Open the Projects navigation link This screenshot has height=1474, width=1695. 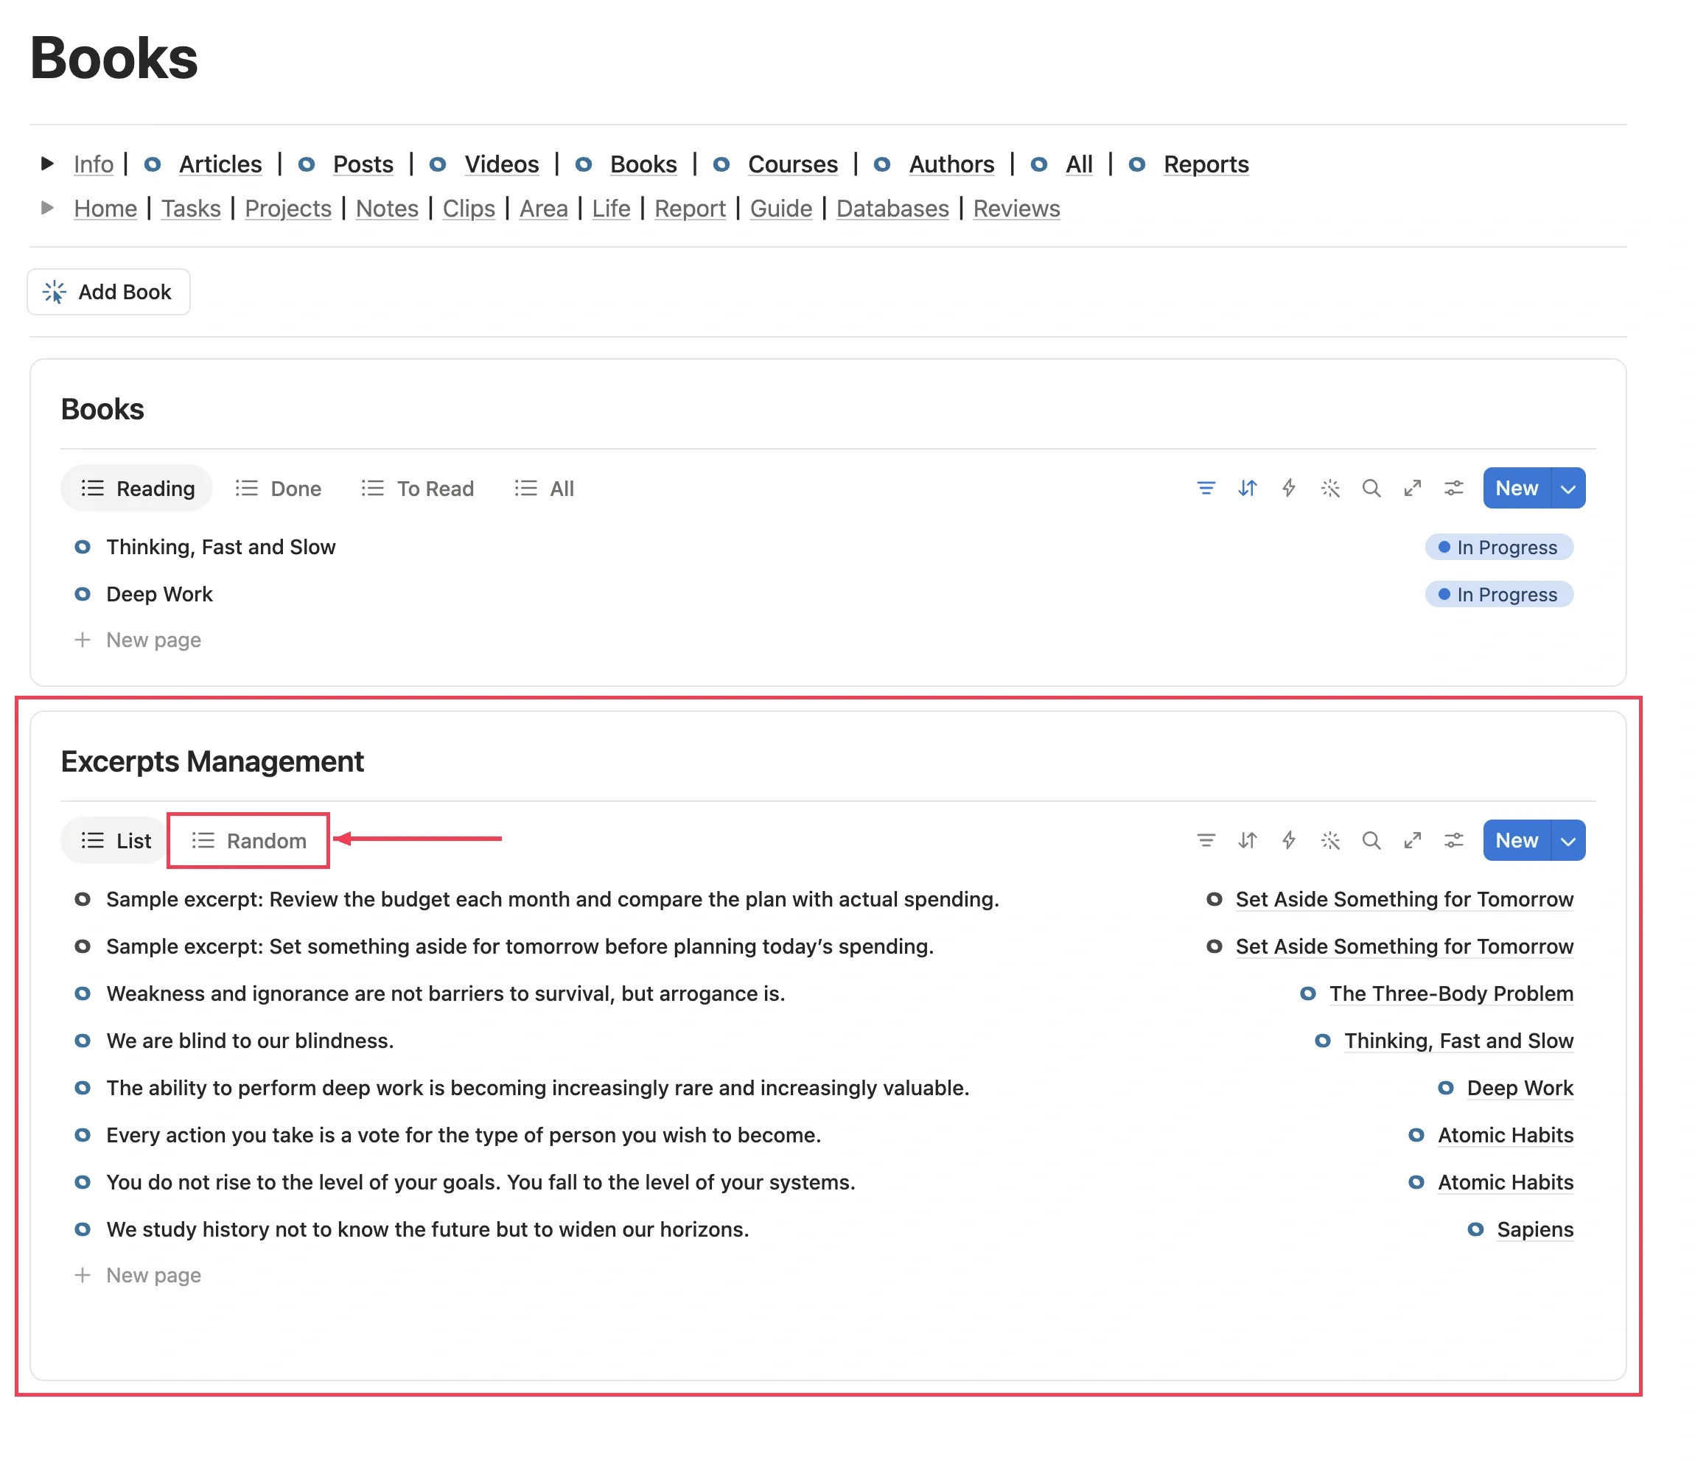[x=288, y=209]
